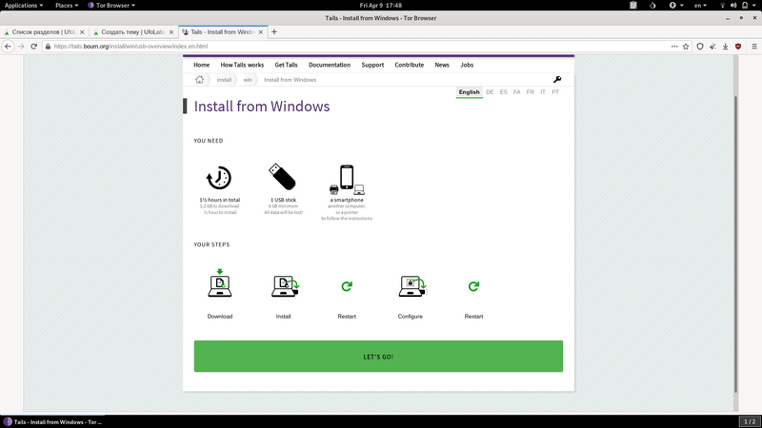Click the USB stick icon
Screen dimensions: 762x428
282,177
